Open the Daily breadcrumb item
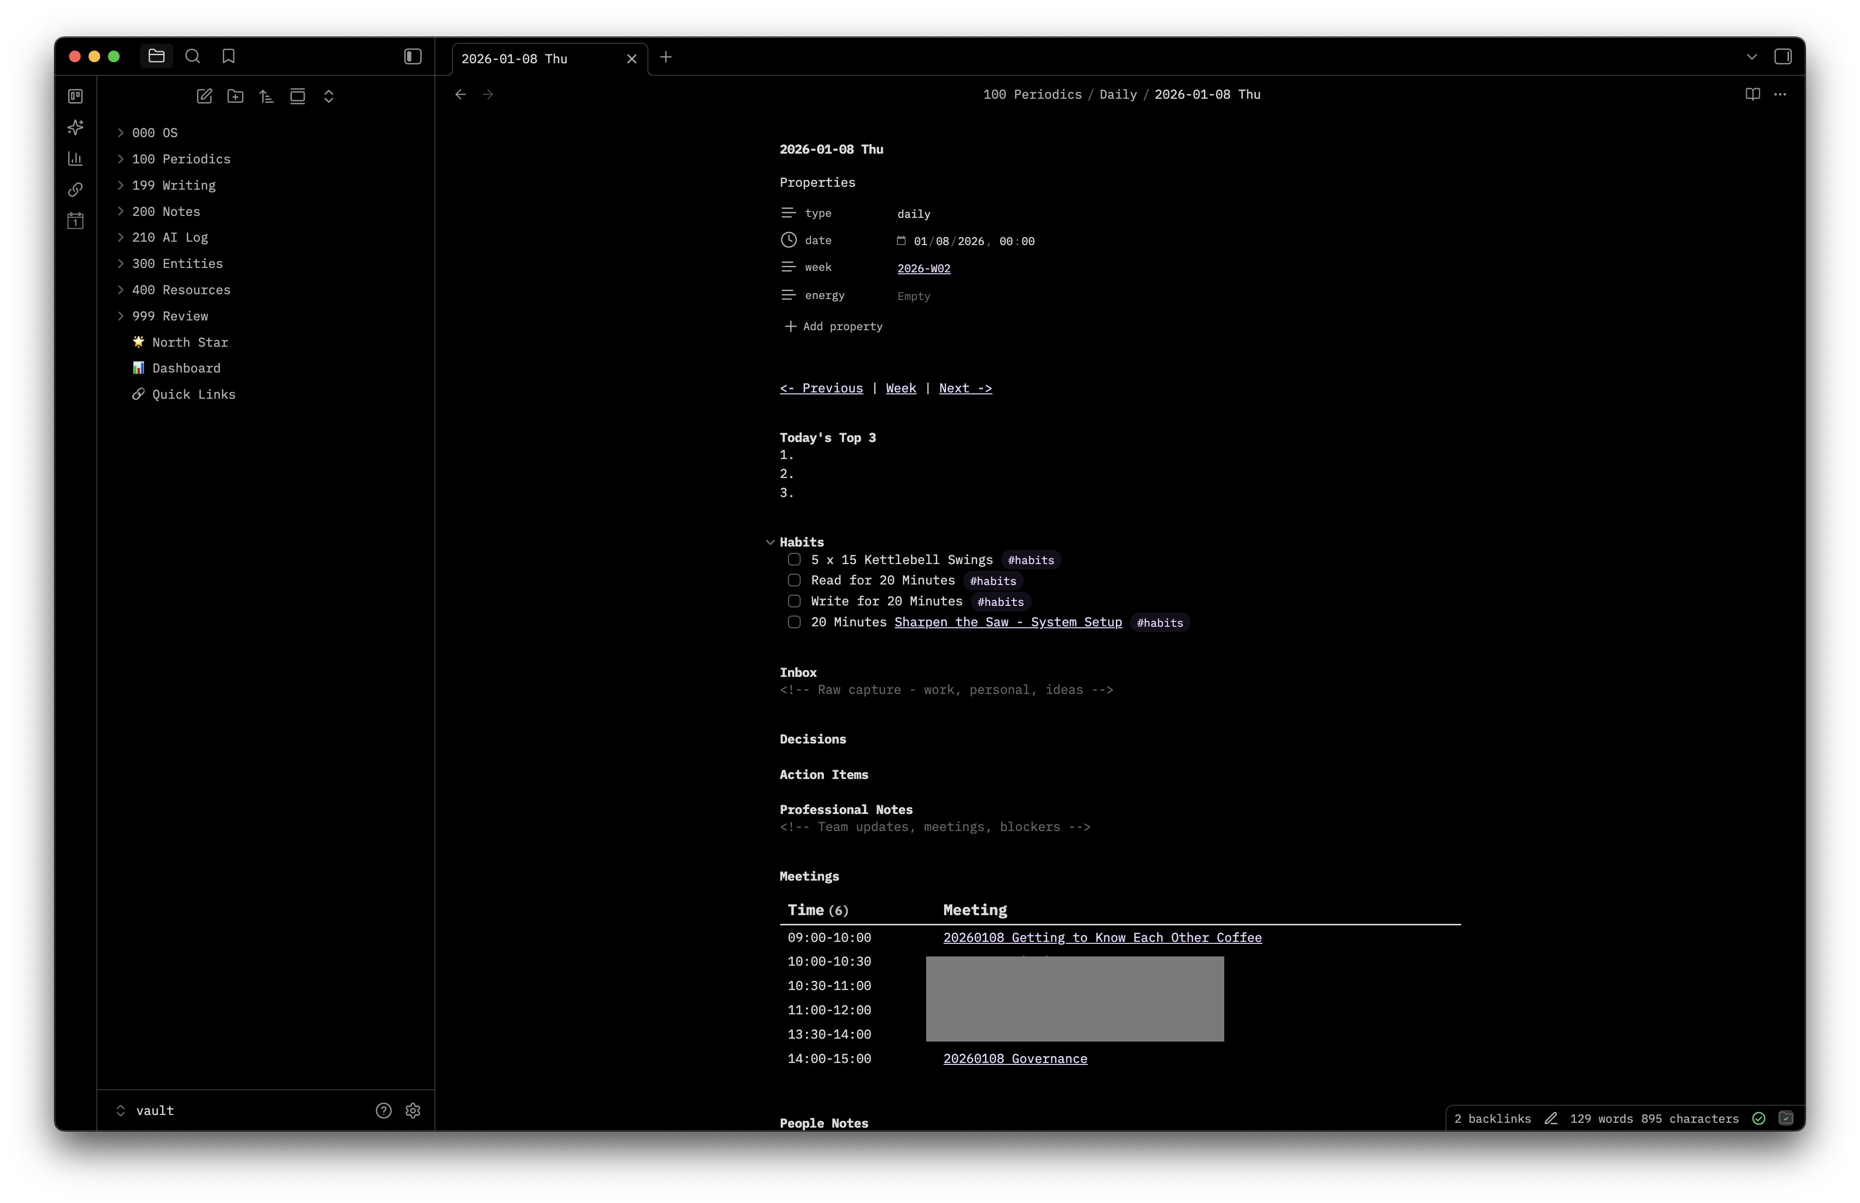The width and height of the screenshot is (1860, 1203). click(1116, 94)
